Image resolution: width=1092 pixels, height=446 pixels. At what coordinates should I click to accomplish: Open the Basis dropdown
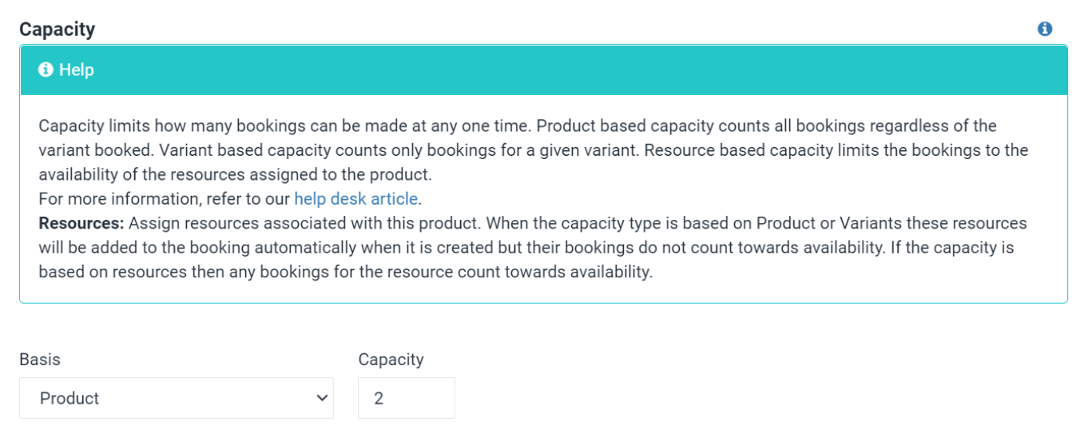point(176,398)
